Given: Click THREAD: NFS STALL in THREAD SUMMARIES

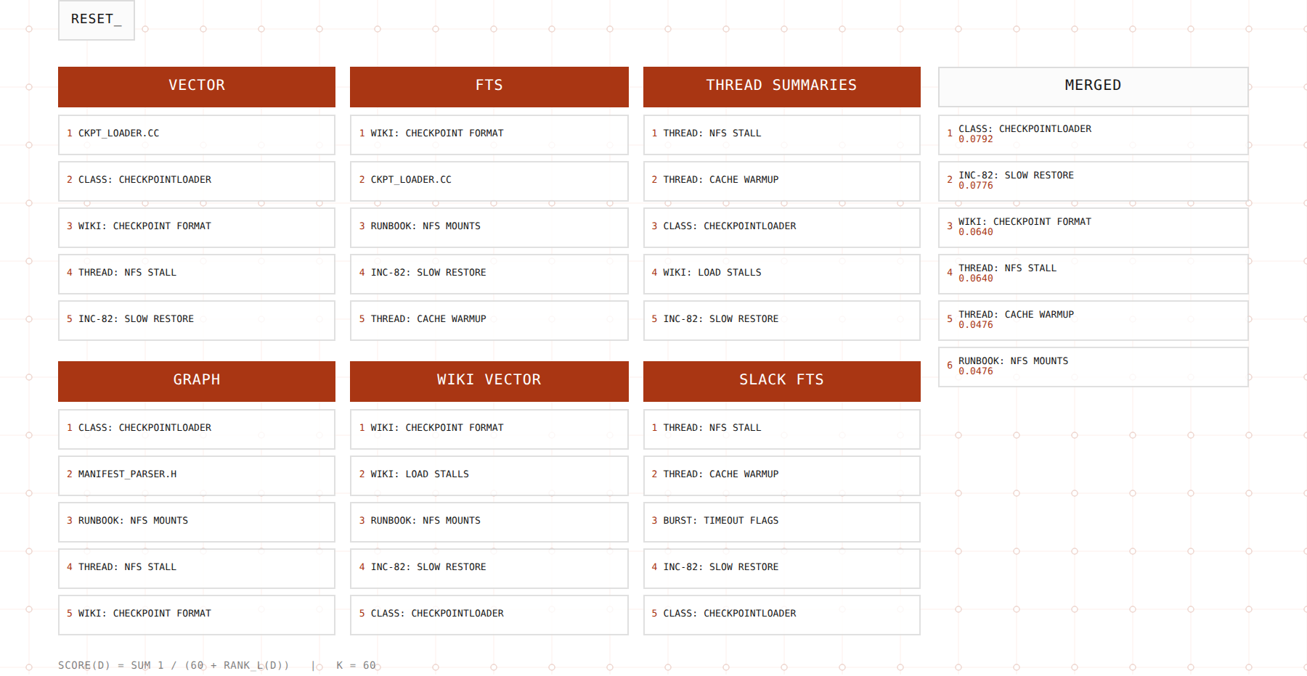Looking at the screenshot, I should [x=782, y=135].
